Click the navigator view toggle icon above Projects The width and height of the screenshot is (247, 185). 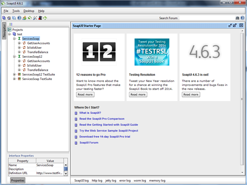11,25
